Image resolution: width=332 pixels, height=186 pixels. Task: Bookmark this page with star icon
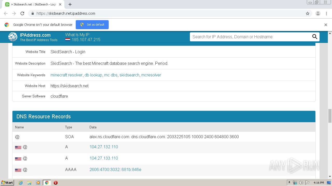tap(308, 13)
